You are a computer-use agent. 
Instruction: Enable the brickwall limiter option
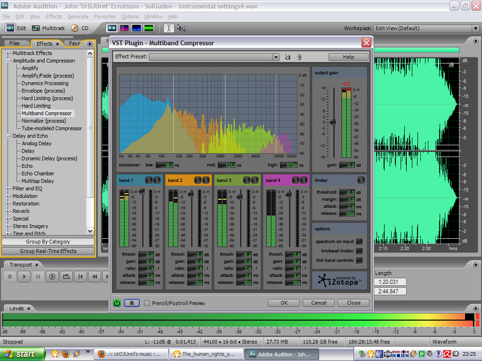point(359,251)
